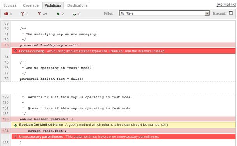The image size is (237, 146).
Task: Click the Filter dropdown arrow button
Action: 207,14
